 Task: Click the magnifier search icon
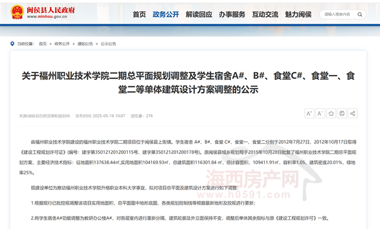[x=360, y=14]
